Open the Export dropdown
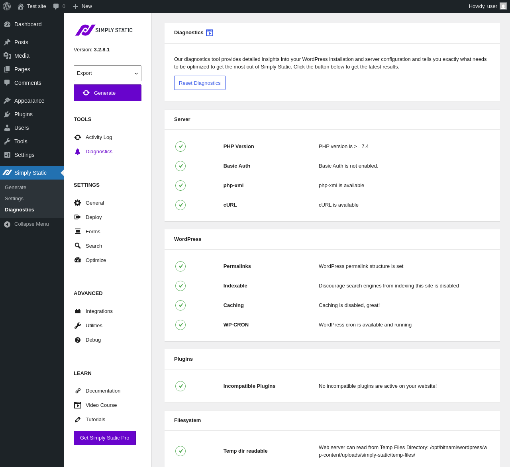This screenshot has height=467, width=510. 108,73
